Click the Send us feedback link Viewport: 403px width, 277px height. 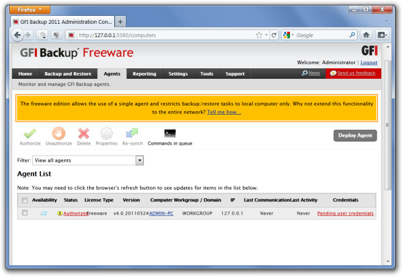point(356,73)
